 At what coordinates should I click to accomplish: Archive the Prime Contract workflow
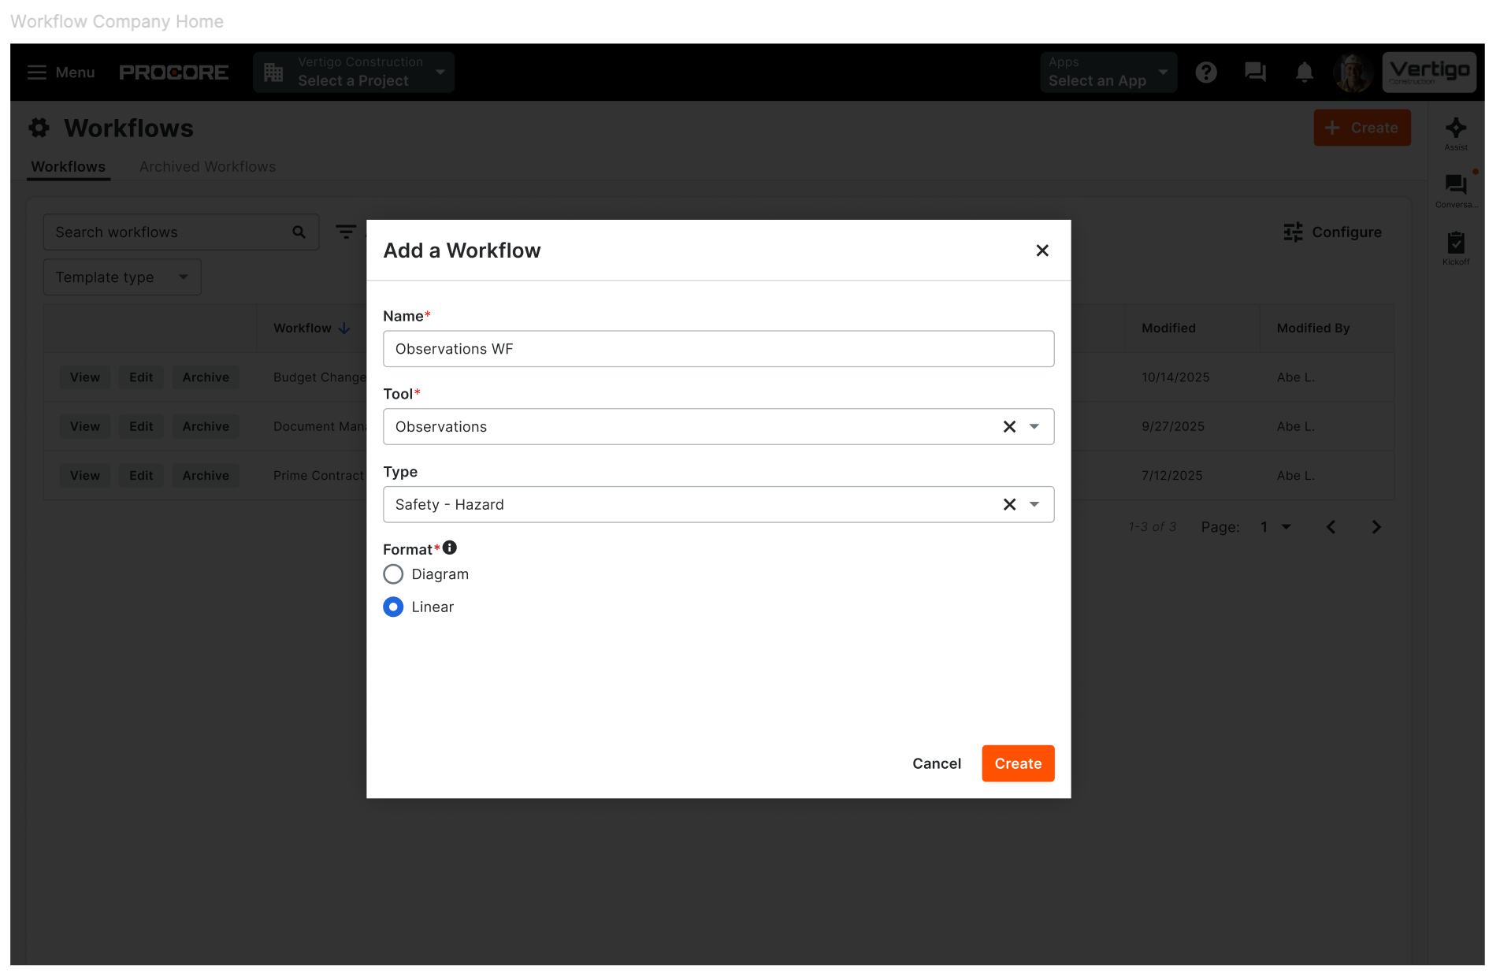206,476
